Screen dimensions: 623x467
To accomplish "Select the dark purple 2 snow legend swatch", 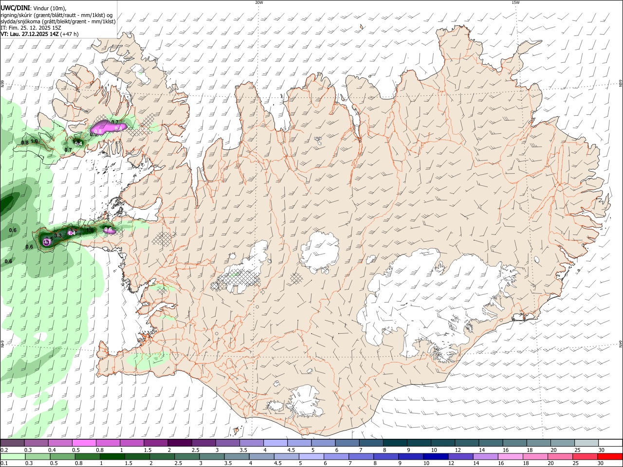I will 180,443.
